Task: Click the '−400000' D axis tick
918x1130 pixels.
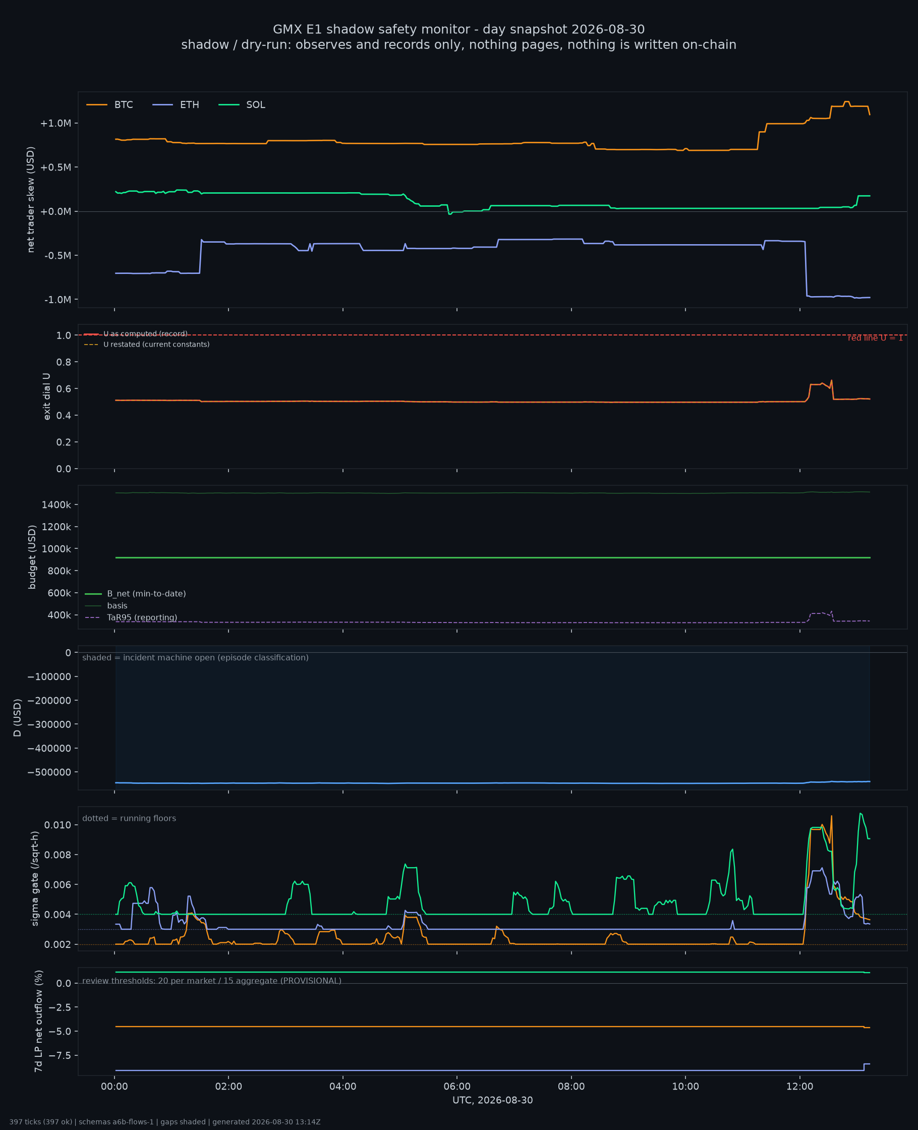Action: pyautogui.click(x=49, y=748)
